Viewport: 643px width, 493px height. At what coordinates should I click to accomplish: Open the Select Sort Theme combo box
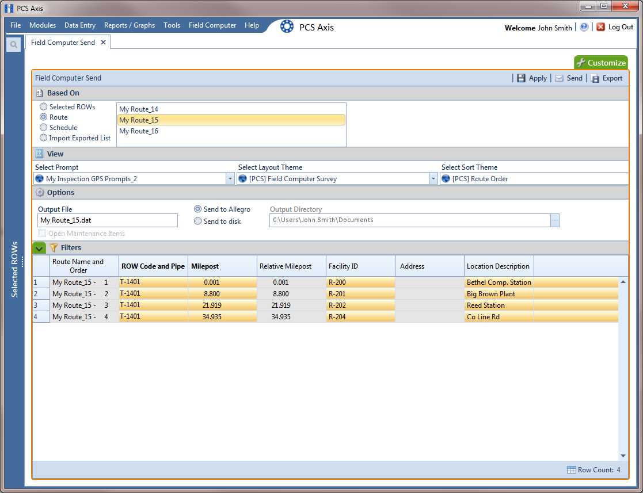coord(534,179)
